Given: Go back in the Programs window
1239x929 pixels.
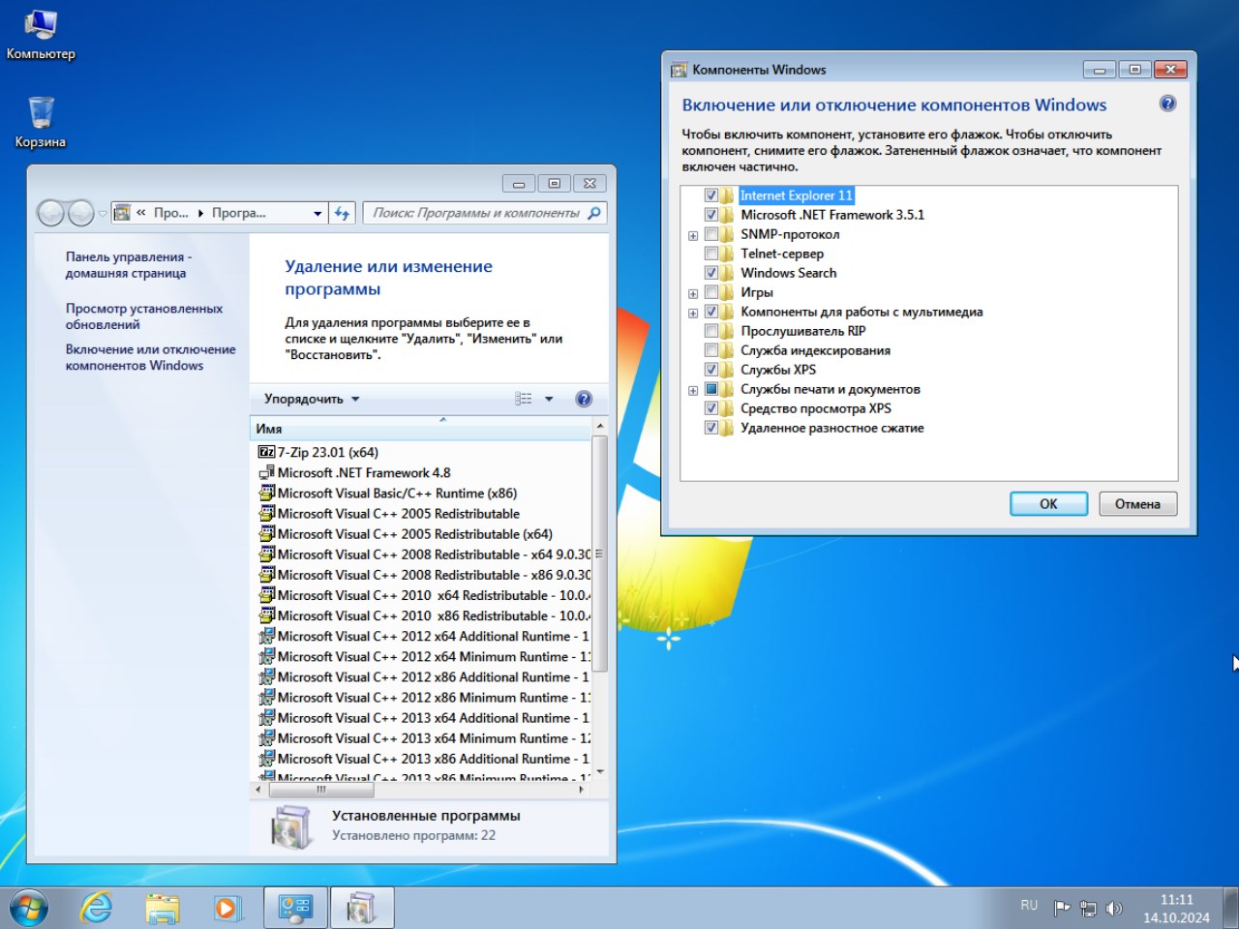Looking at the screenshot, I should coord(51,213).
